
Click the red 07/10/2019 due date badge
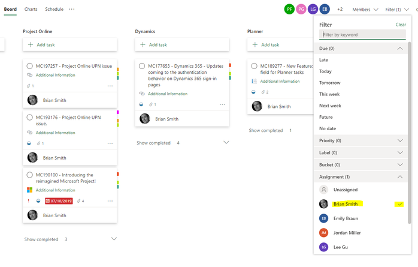(x=59, y=201)
